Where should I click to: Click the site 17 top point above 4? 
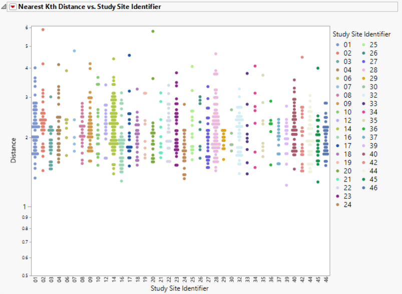(x=130, y=55)
